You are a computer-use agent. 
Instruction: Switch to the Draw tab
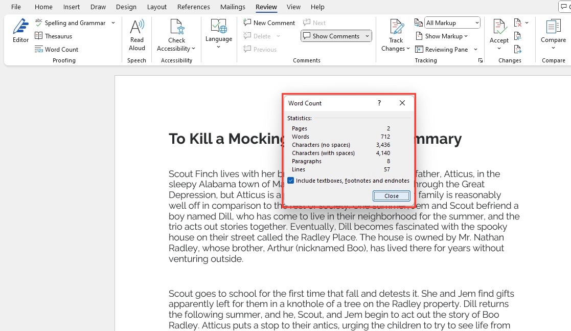point(98,7)
